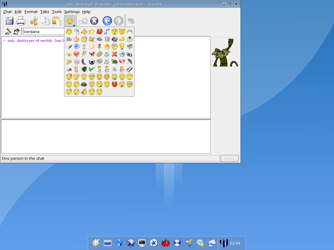The width and height of the screenshot is (334, 250).
Task: Open the Settings menu
Action: click(72, 12)
